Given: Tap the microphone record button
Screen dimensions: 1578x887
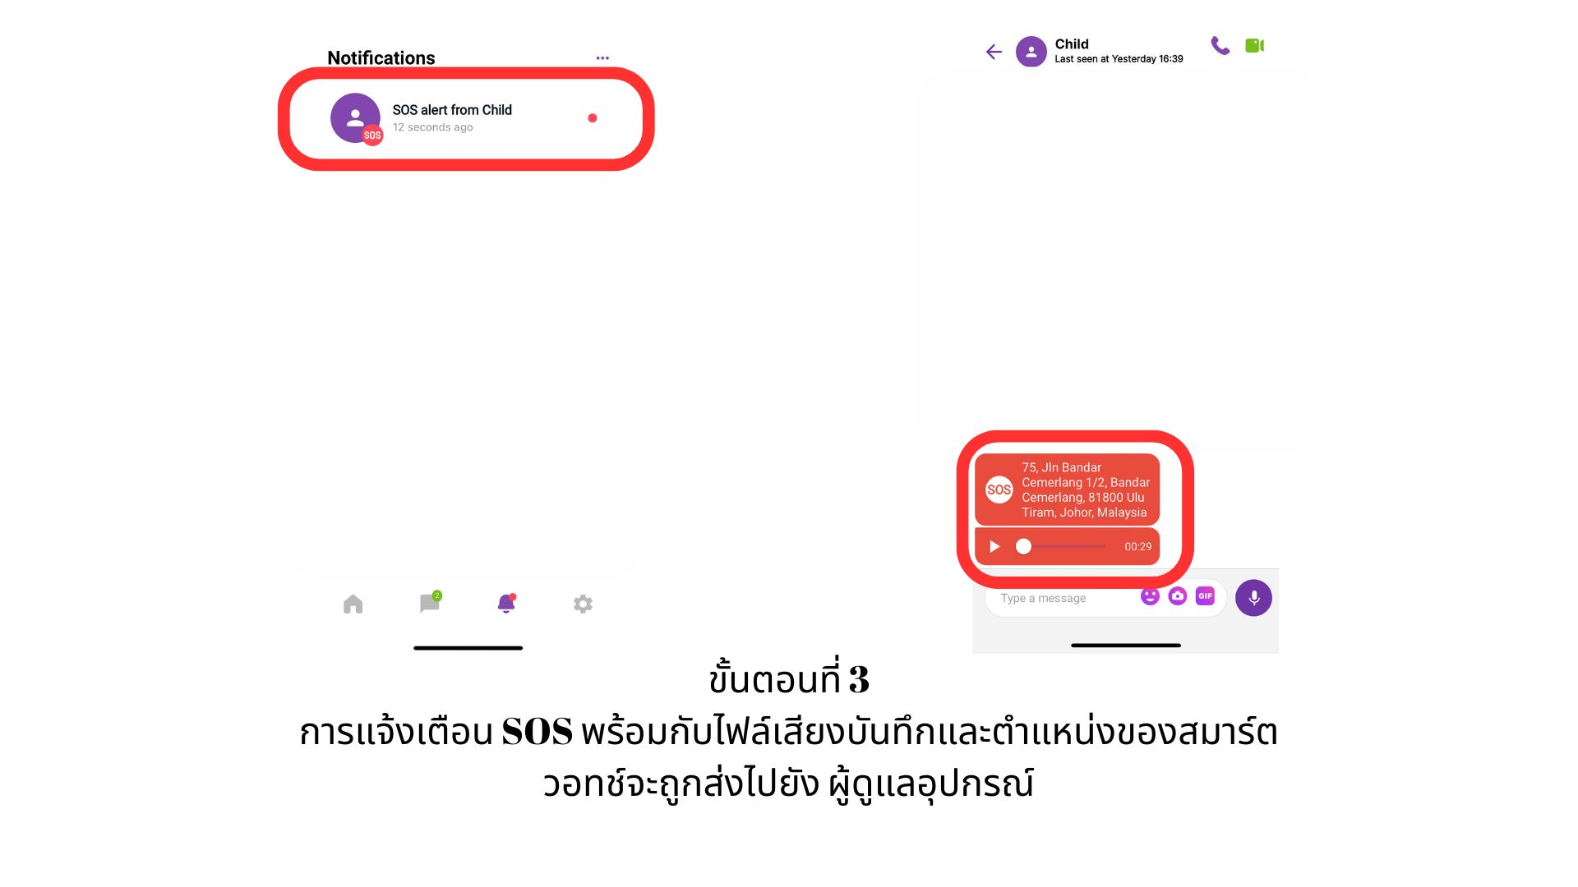Looking at the screenshot, I should [1253, 598].
